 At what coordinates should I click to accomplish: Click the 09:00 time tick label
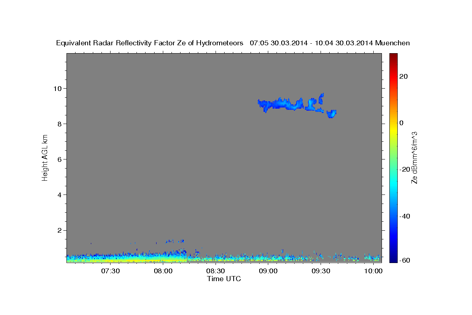268,271
